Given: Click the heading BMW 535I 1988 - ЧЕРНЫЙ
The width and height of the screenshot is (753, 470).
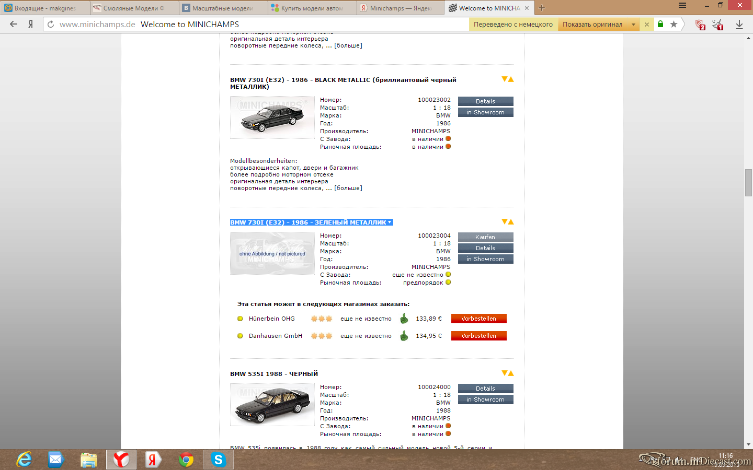Looking at the screenshot, I should click(274, 374).
